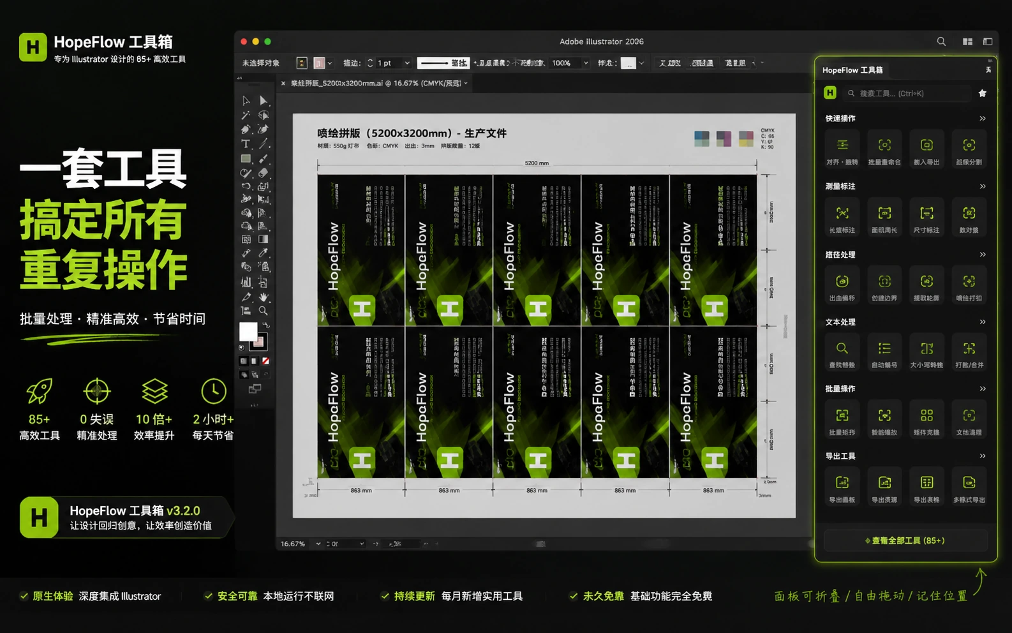Click the 喷绘拼版 artboard title text

[412, 133]
